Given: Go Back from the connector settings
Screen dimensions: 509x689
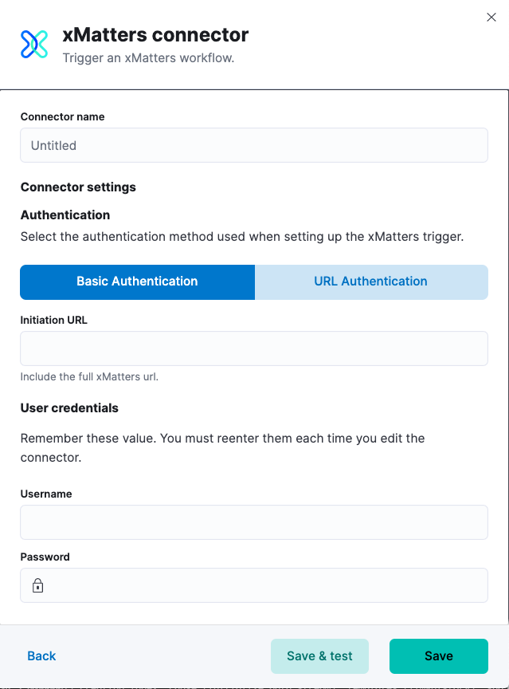Looking at the screenshot, I should (41, 656).
